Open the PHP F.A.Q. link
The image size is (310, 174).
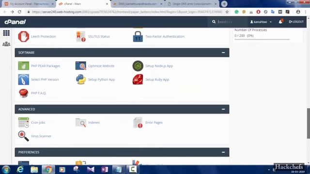(x=39, y=93)
